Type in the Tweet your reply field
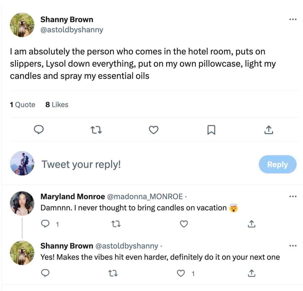 pyautogui.click(x=136, y=164)
